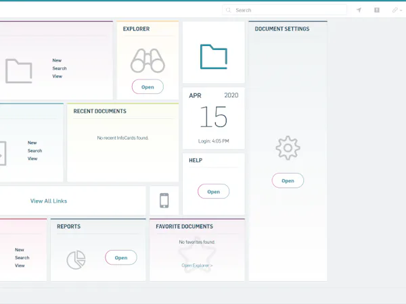This screenshot has width=406, height=304.
Task: Click the pie chart icon in Reports
Action: pyautogui.click(x=76, y=260)
